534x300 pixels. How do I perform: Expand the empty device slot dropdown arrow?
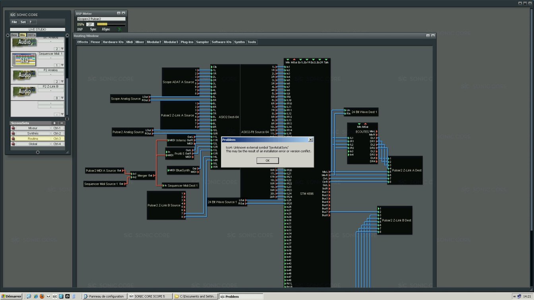coord(62,115)
